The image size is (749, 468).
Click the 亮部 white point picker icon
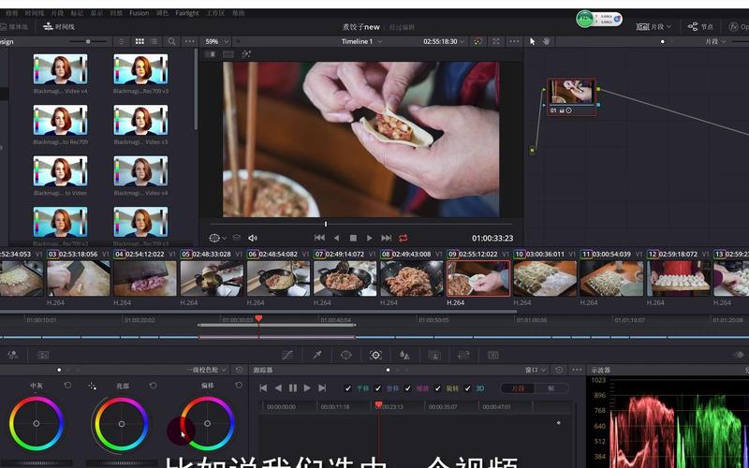point(92,386)
